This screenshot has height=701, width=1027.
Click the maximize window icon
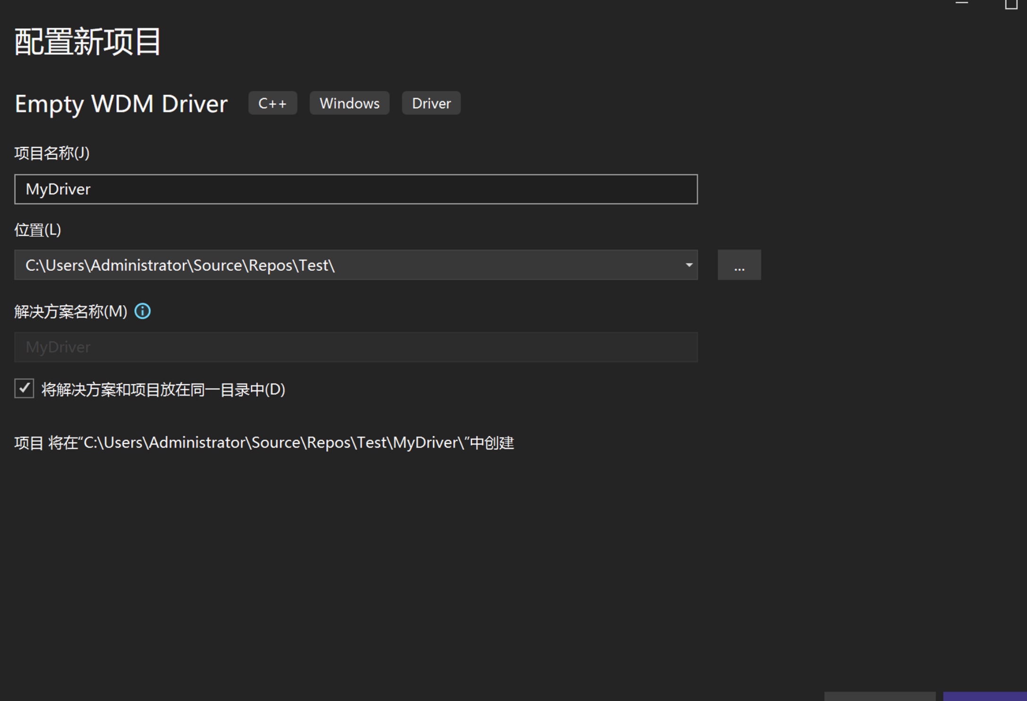click(x=1010, y=4)
